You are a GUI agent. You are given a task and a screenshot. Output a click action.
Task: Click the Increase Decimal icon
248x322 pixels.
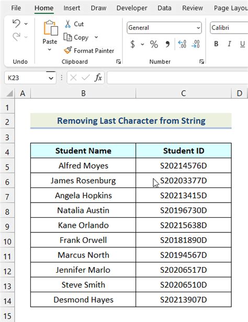[x=182, y=44]
